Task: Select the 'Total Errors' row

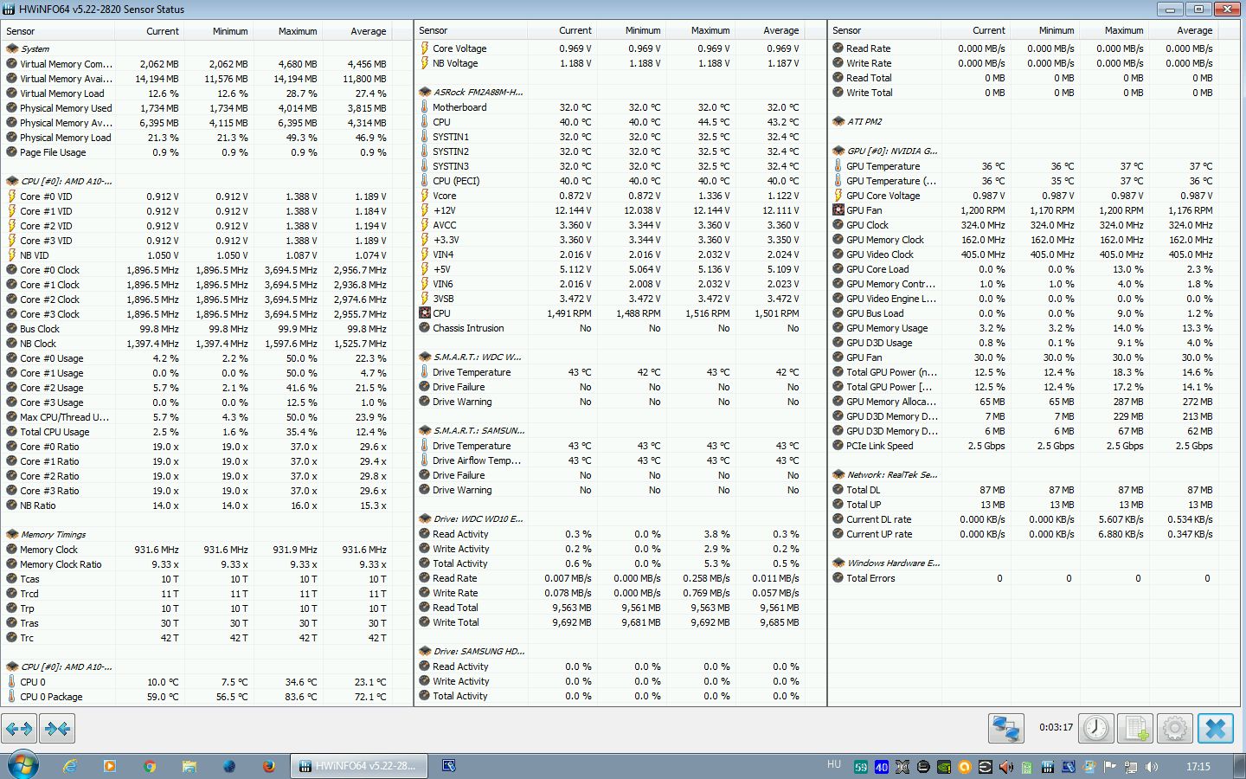Action: tap(1034, 578)
